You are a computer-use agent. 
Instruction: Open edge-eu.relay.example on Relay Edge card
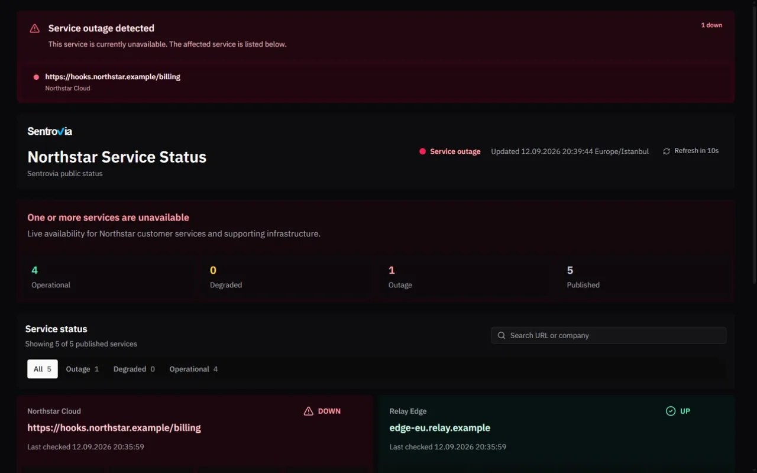pyautogui.click(x=440, y=427)
